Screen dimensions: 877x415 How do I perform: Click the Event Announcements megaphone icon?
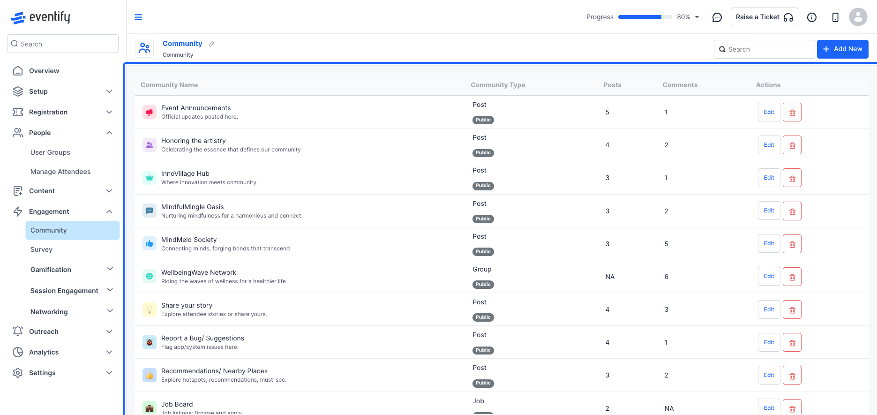pyautogui.click(x=150, y=112)
